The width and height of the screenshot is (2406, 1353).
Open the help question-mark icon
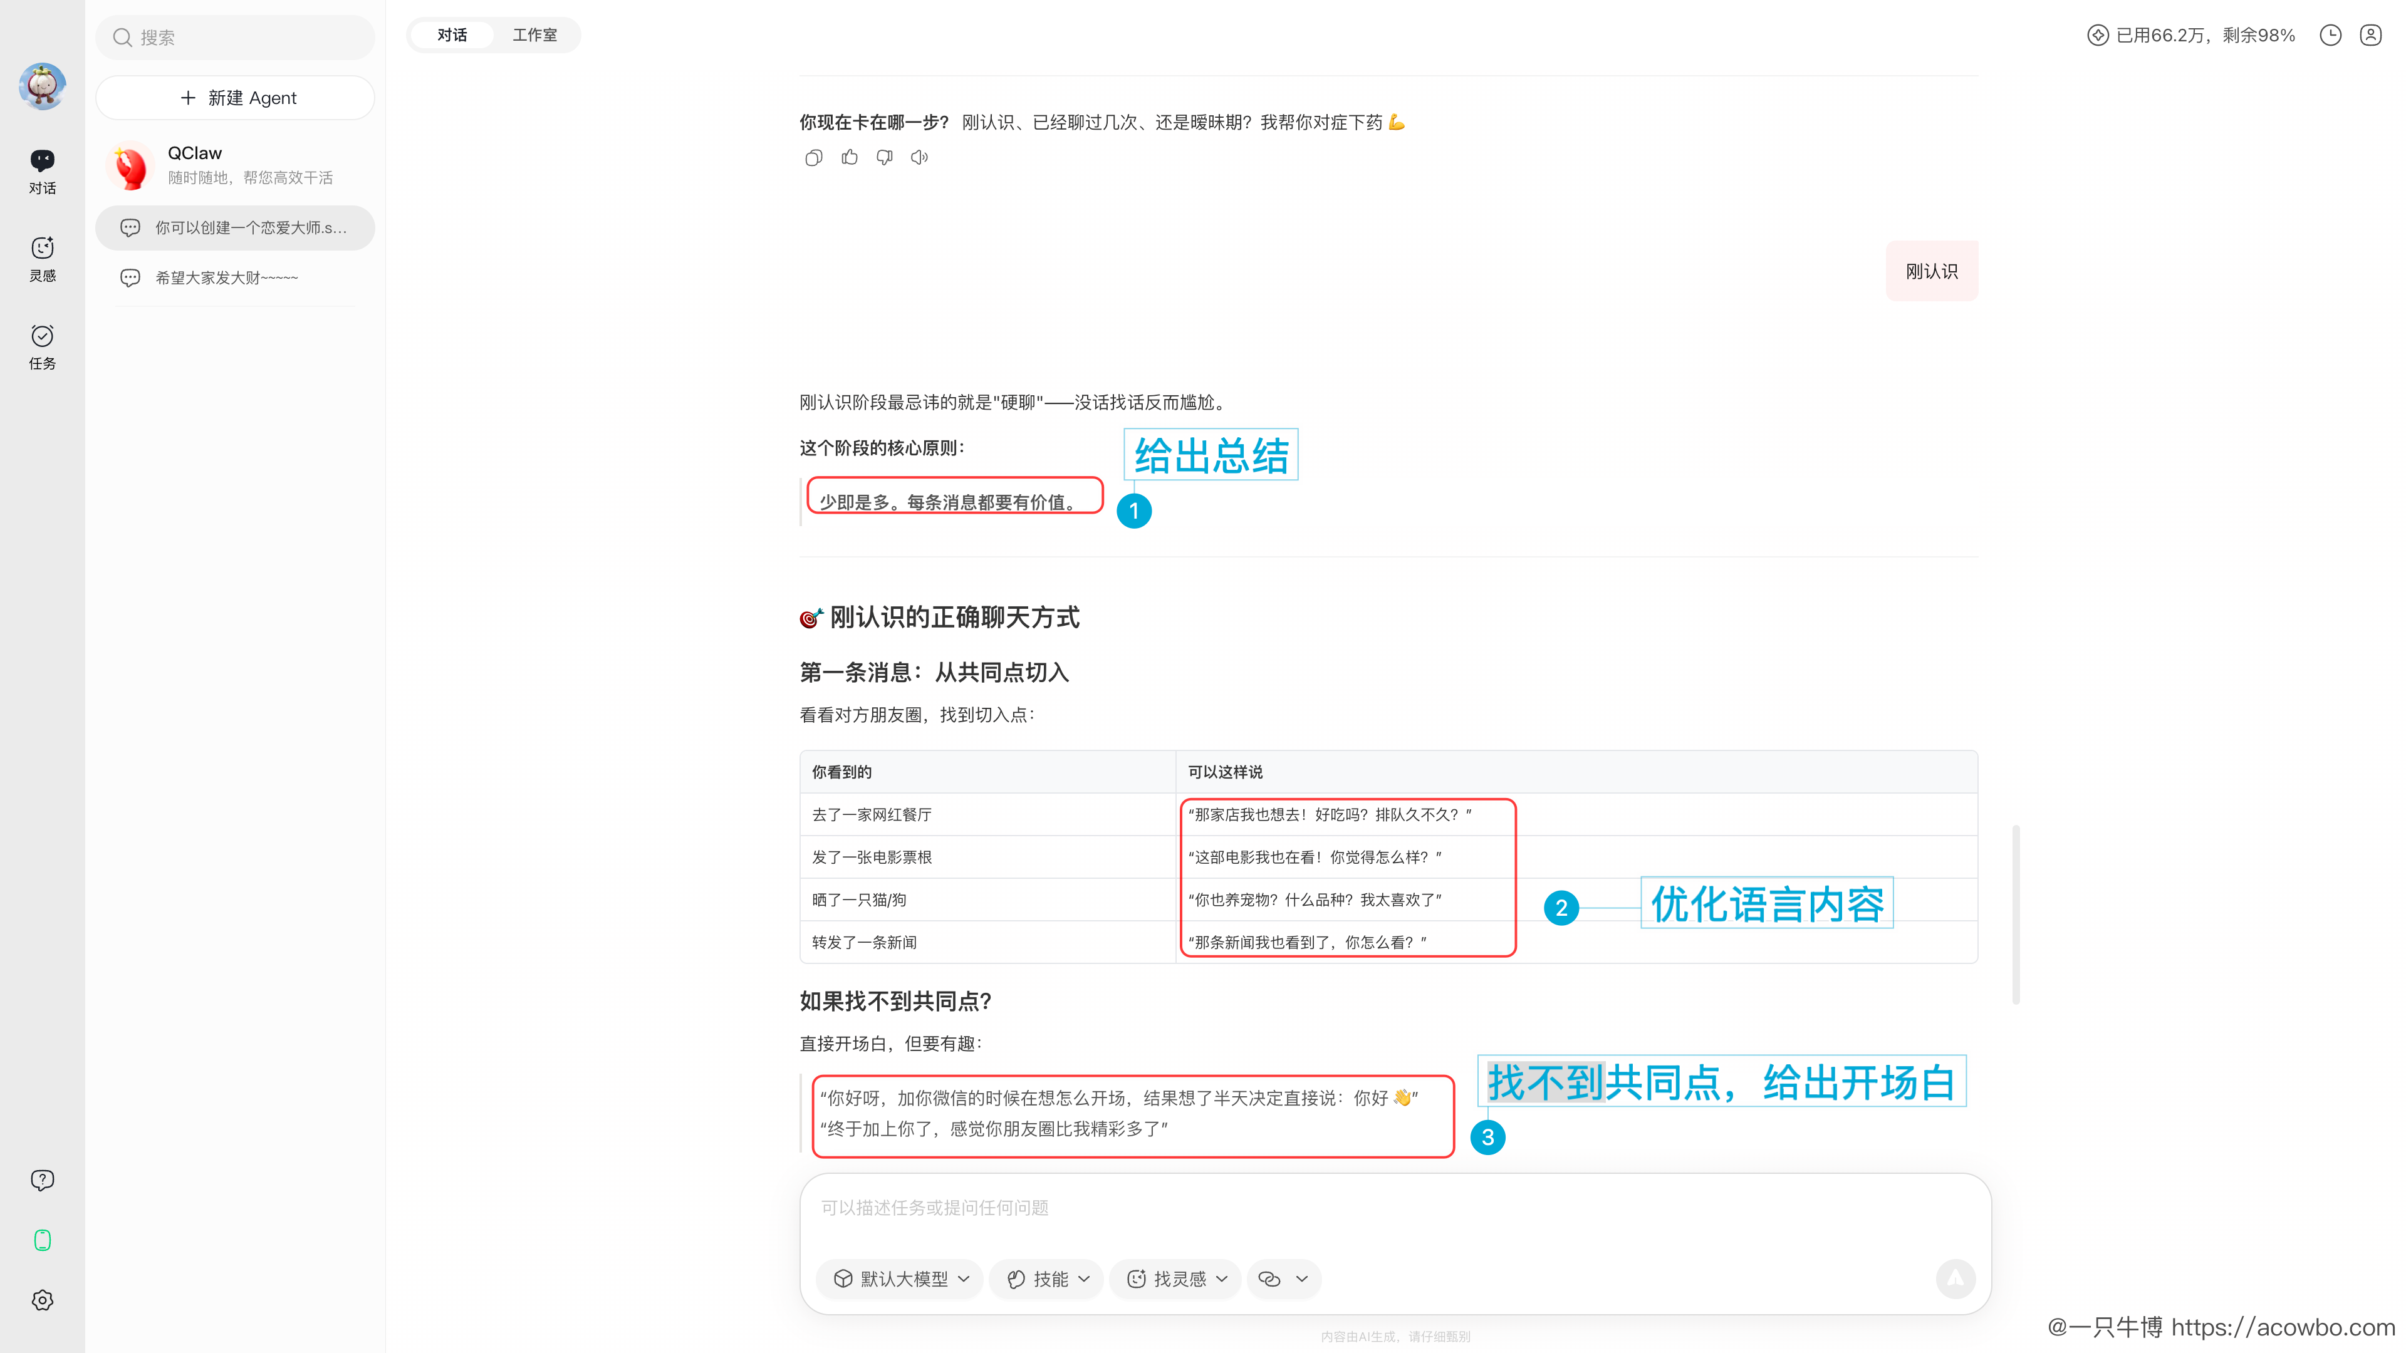tap(42, 1180)
